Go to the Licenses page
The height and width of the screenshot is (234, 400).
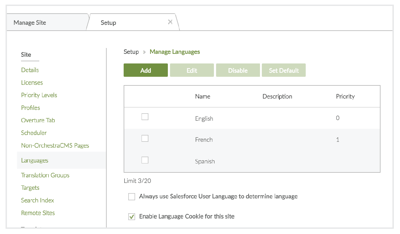(x=32, y=83)
